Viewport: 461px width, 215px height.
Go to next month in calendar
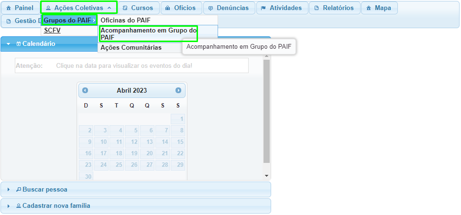click(x=178, y=90)
